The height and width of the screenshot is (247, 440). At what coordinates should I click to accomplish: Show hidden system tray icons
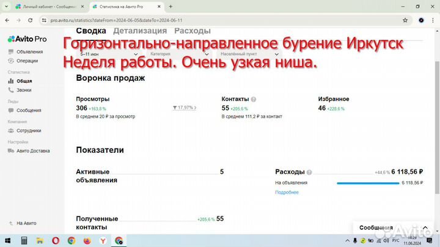[347, 240]
